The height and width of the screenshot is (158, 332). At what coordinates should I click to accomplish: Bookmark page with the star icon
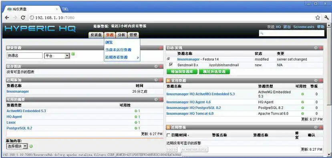tap(318, 18)
